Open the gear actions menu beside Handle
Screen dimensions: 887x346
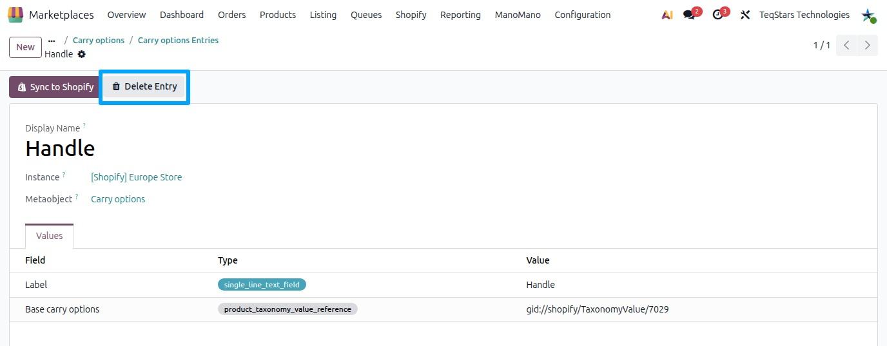pos(81,54)
